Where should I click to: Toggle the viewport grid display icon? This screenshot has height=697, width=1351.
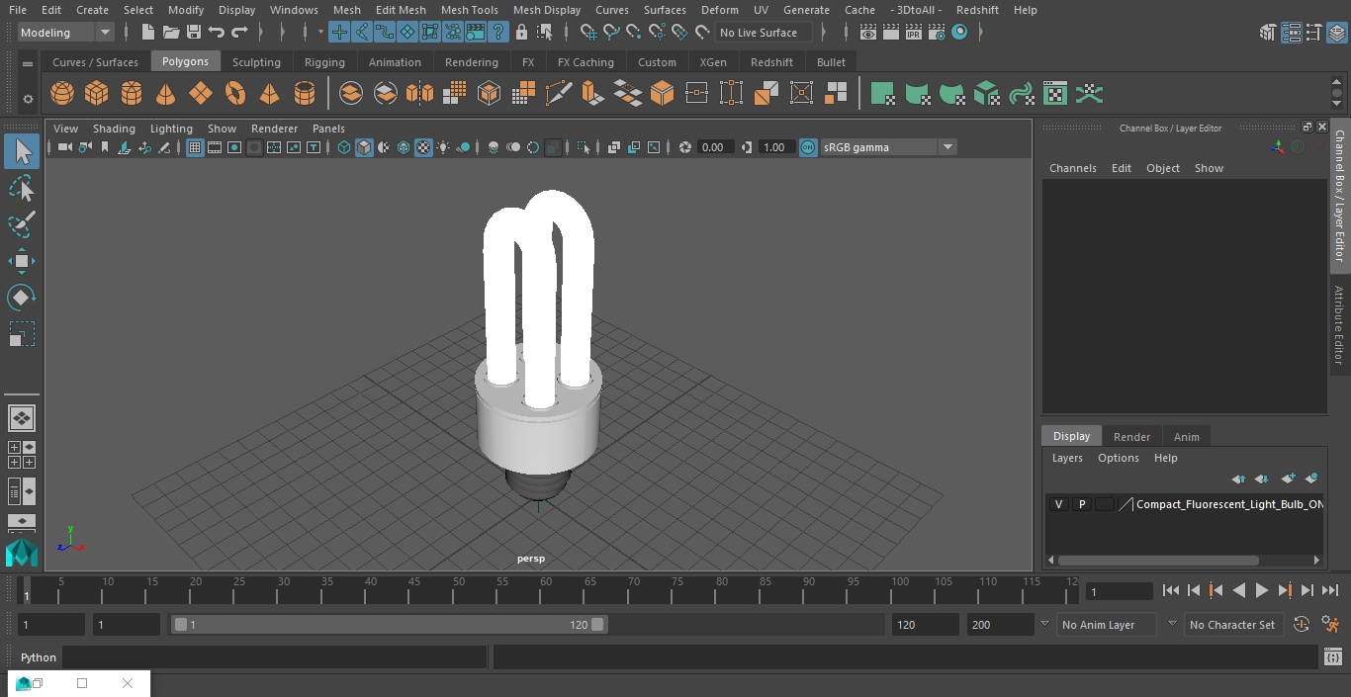[195, 147]
